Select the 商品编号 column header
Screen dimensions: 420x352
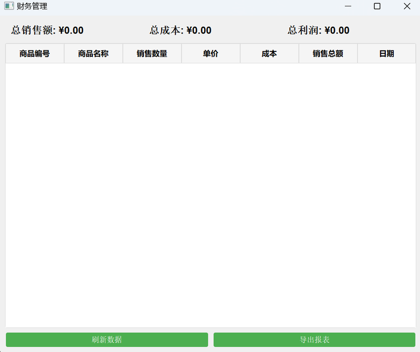pyautogui.click(x=35, y=54)
